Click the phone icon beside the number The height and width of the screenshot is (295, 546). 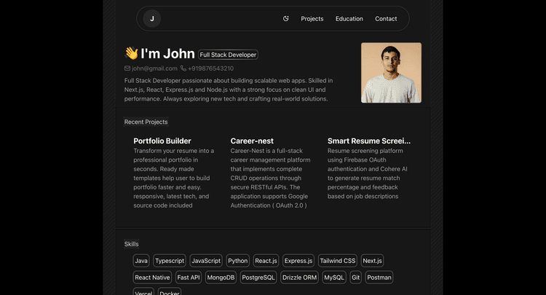[183, 68]
